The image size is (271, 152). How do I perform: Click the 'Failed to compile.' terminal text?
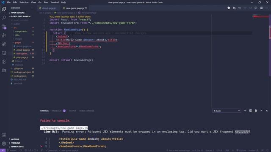[55, 121]
